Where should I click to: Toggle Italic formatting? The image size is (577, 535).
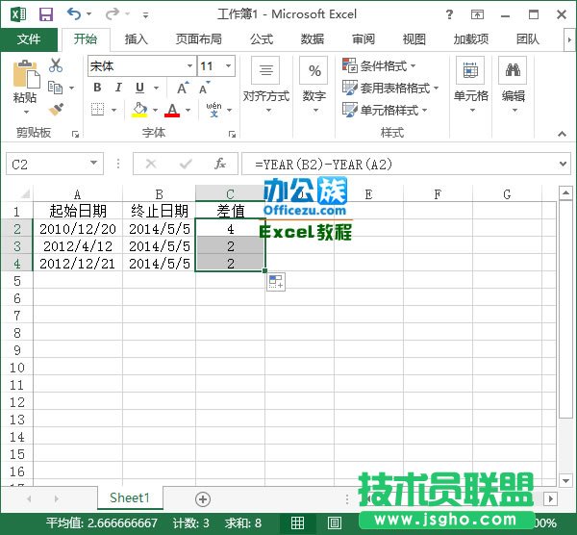point(118,88)
